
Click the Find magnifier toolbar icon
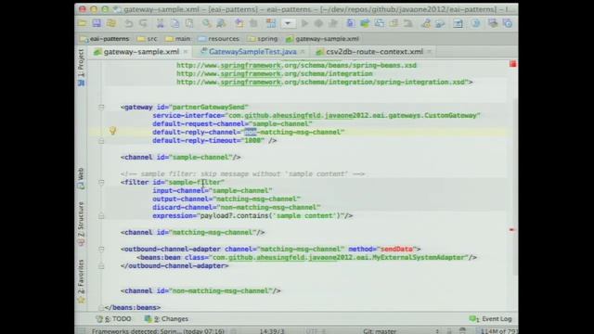click(x=206, y=23)
